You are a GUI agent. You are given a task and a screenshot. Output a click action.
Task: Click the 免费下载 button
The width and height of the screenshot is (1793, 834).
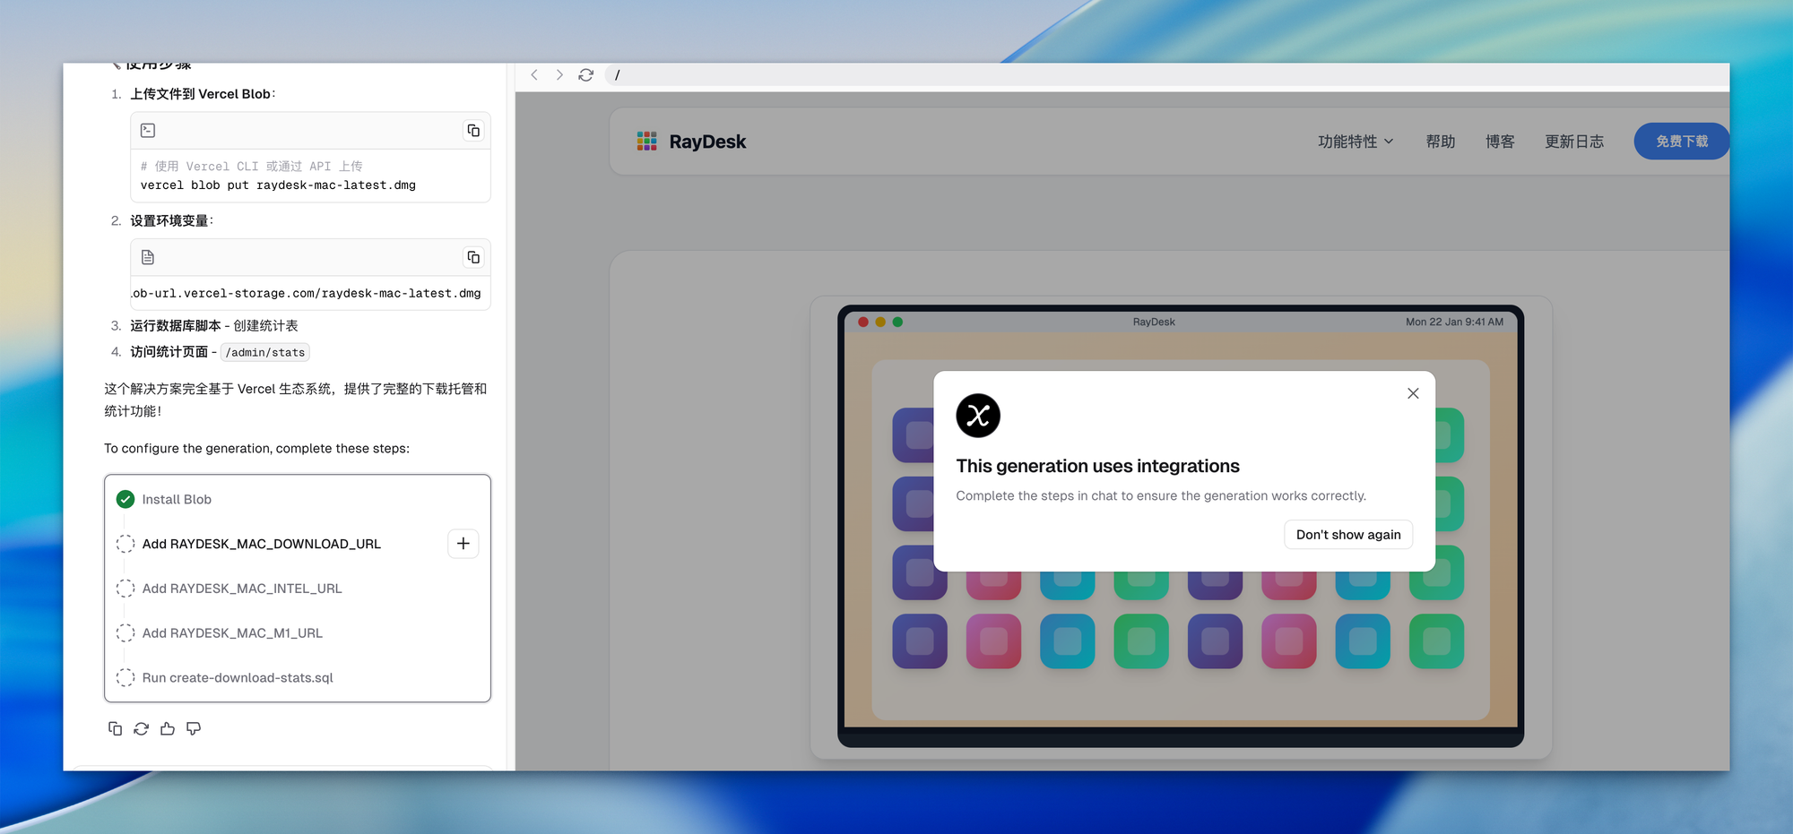[1681, 142]
